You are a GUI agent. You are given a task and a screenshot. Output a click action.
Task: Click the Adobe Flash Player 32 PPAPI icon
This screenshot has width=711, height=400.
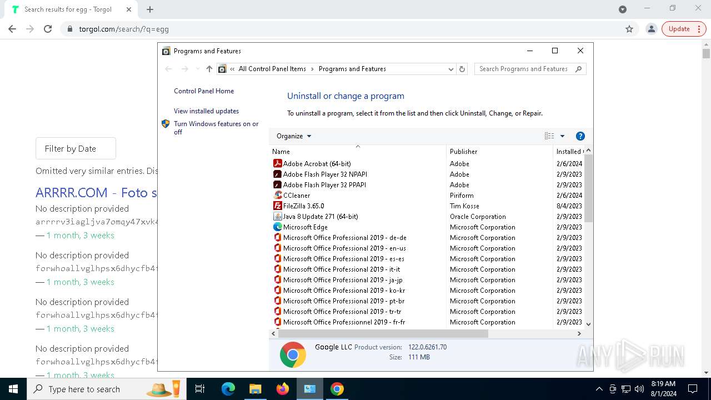(x=278, y=185)
